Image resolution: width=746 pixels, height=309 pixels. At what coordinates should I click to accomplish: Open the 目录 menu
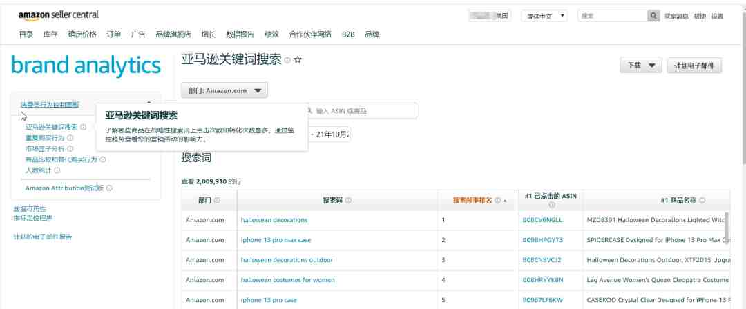[26, 34]
